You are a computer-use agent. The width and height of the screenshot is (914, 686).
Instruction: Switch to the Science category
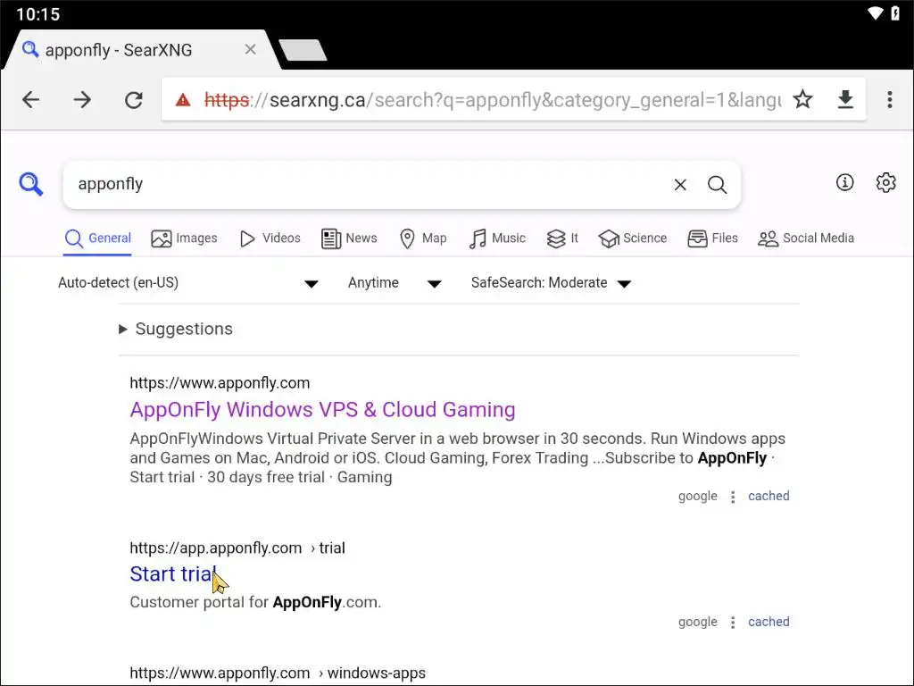[633, 238]
